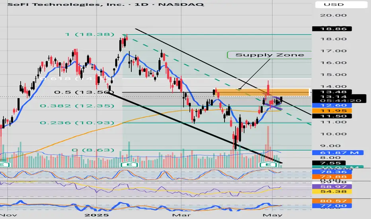Open the USD currency selector
The height and width of the screenshot is (219, 371).
tap(342, 4)
